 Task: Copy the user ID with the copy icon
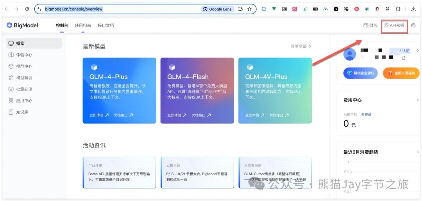403,58
